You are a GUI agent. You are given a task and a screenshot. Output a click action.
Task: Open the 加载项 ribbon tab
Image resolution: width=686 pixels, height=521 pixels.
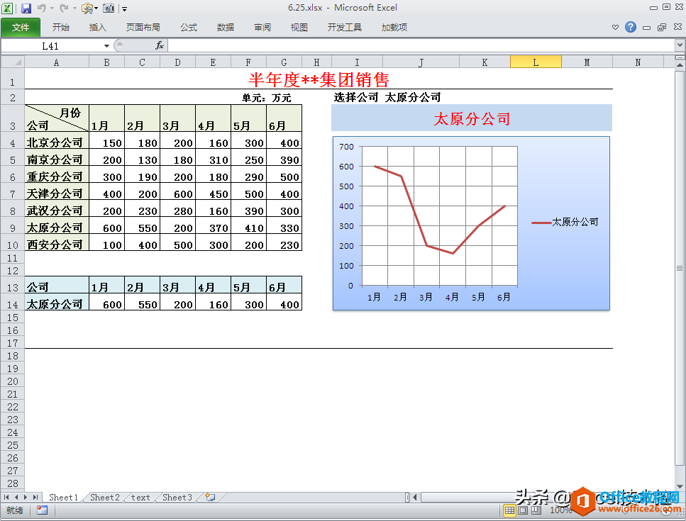394,27
